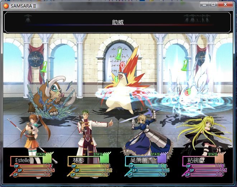Select the Estelle name label
Viewport: 237px width, 187px height.
[23, 160]
